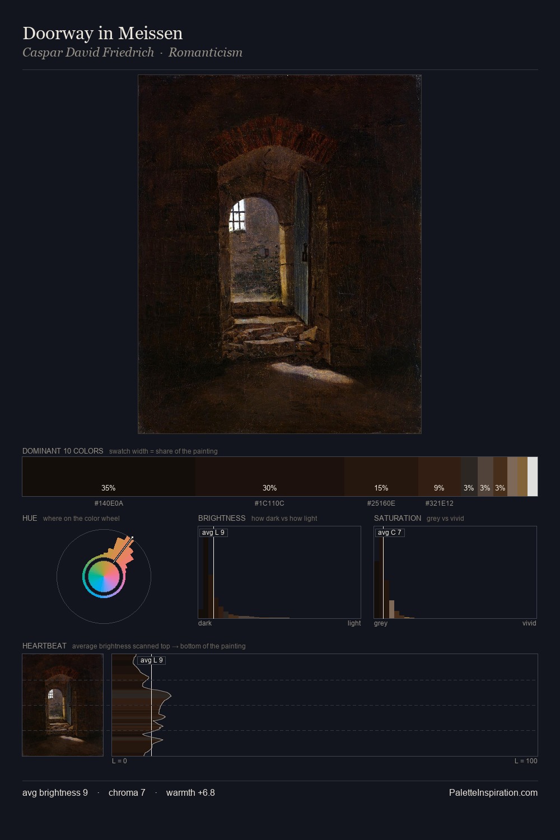Viewport: 560px width, 840px height.
Task: Click the 'grey' saturation axis label
Action: pos(381,623)
